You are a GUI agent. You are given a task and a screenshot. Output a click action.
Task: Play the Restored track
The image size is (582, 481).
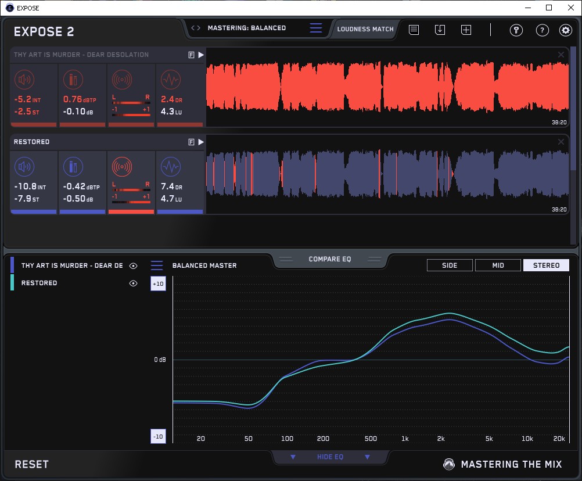coord(201,142)
